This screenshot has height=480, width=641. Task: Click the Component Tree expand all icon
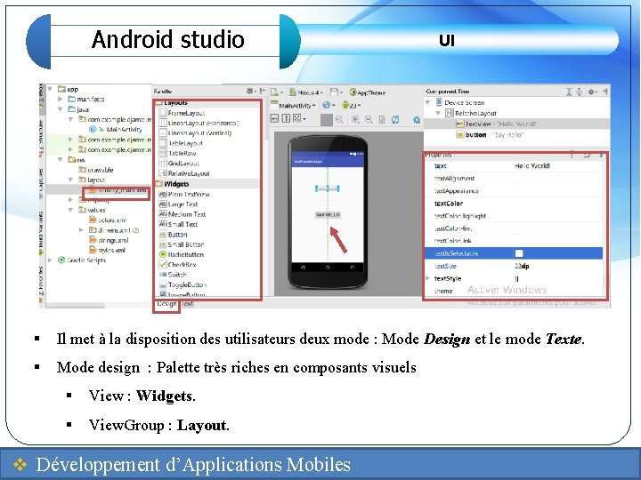[x=569, y=92]
